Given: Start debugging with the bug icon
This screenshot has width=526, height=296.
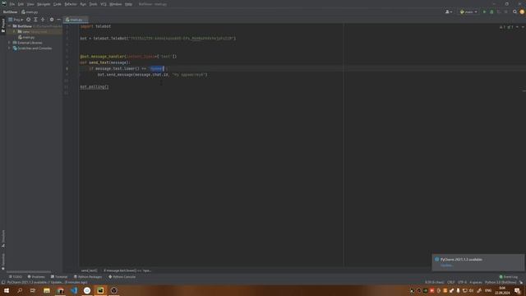Looking at the screenshot, I should (x=491, y=12).
